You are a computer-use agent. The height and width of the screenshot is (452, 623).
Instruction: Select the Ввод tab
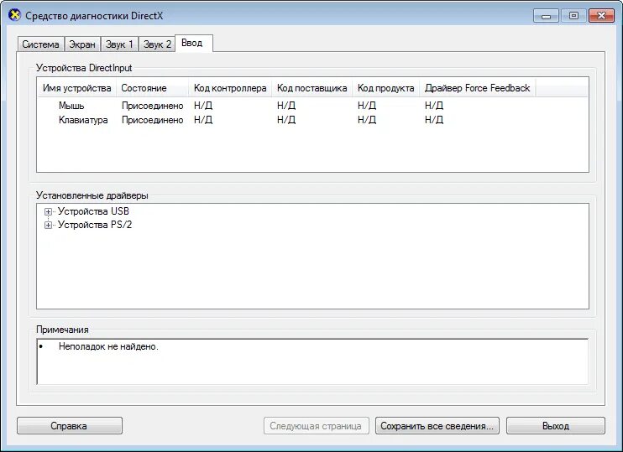193,43
